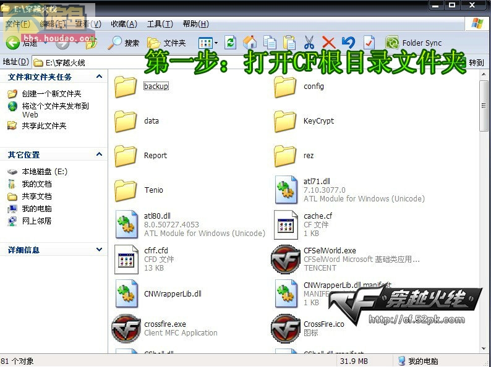Launch Folder Sync from toolbar
The image size is (491, 367).
click(414, 43)
